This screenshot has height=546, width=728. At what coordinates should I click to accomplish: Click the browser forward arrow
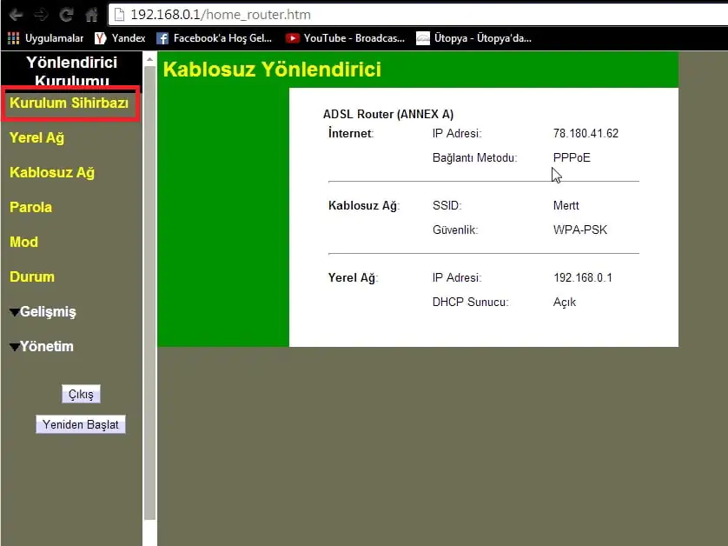click(x=41, y=15)
